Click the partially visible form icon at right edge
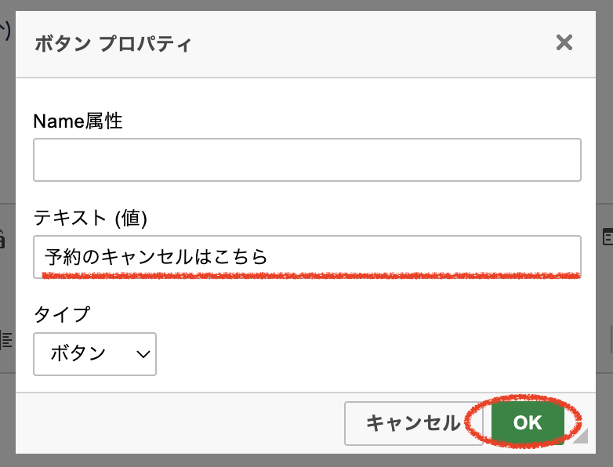The width and height of the screenshot is (613, 467). 608,236
